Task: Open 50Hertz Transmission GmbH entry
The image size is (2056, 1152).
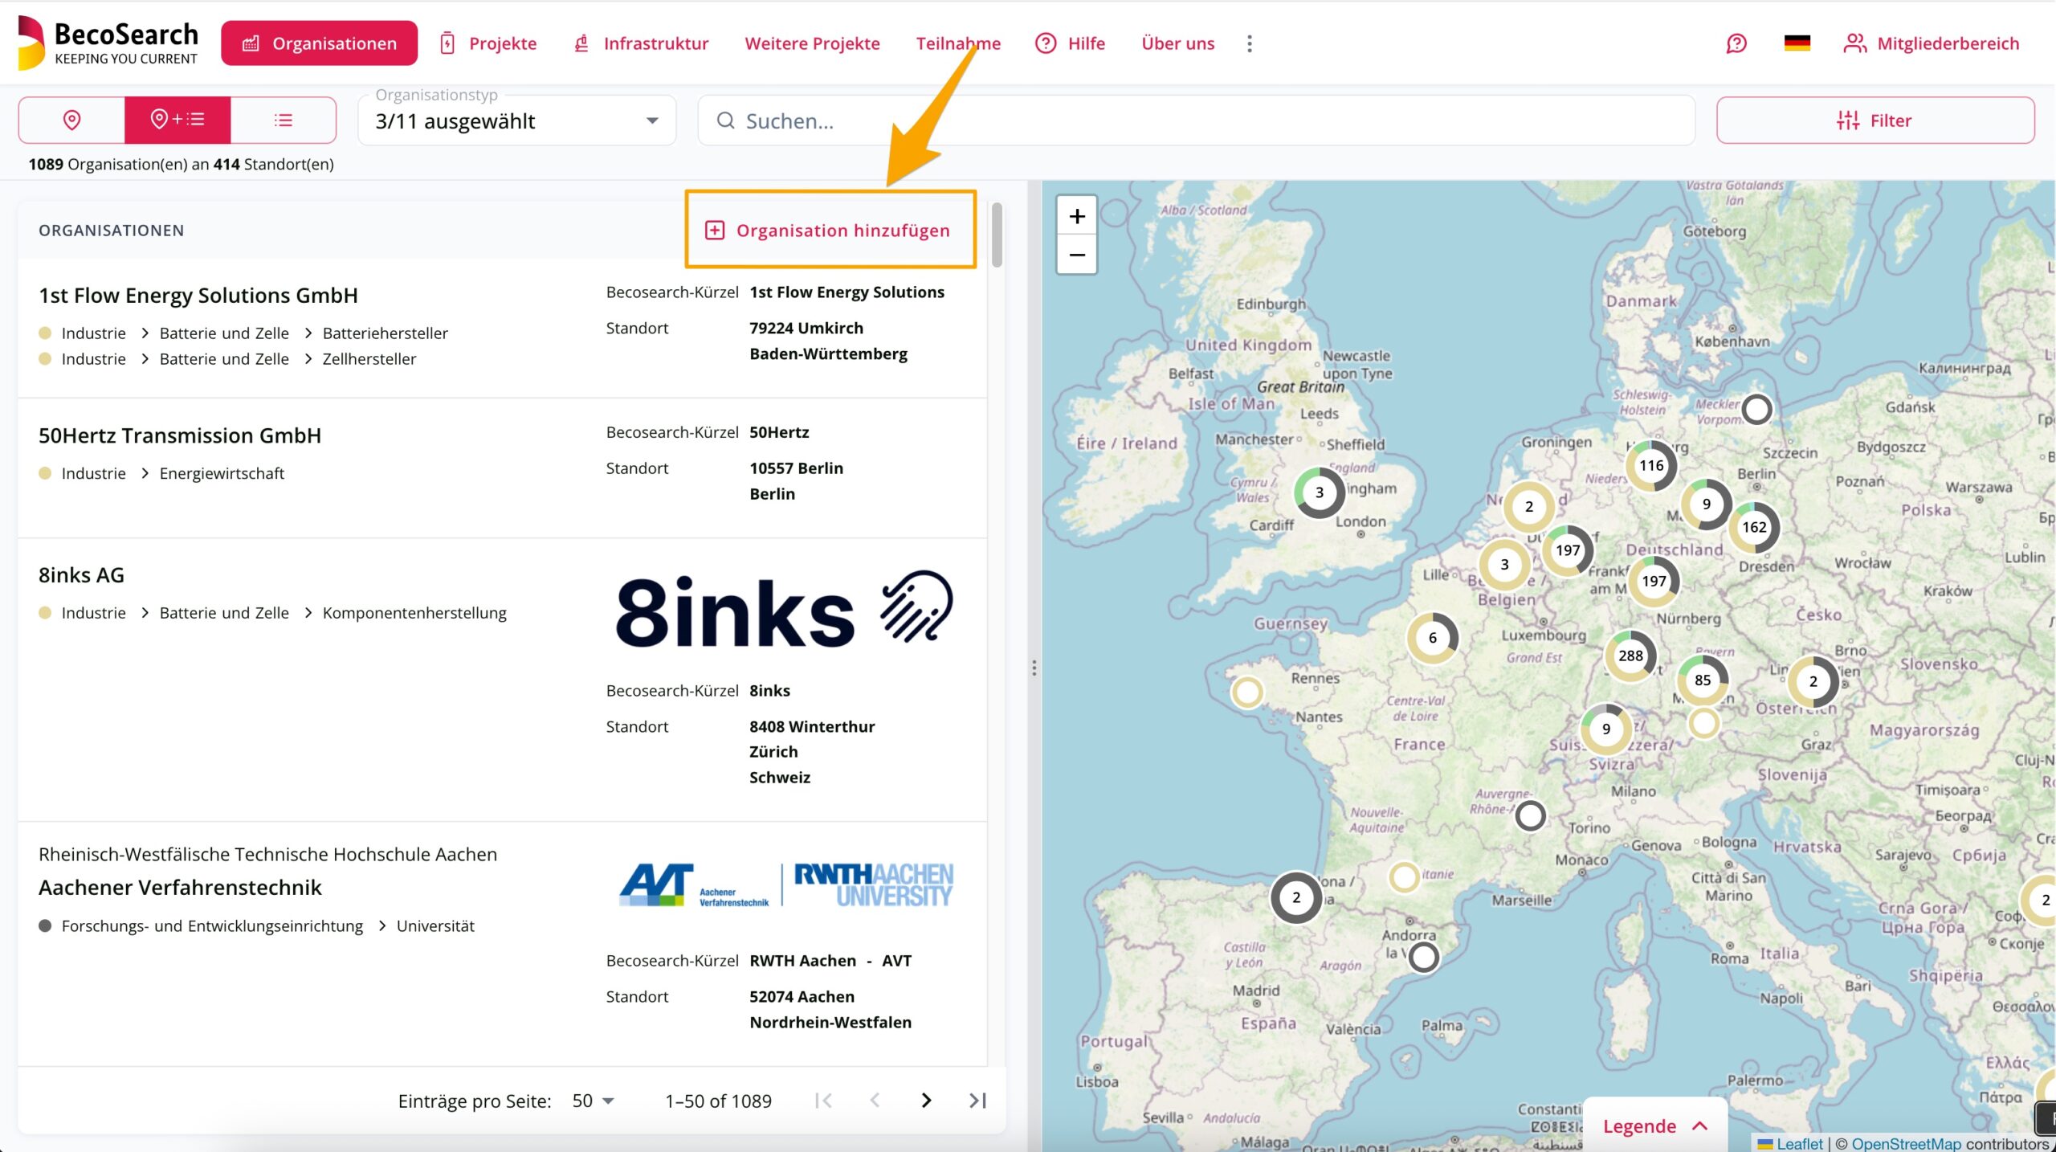Action: [x=180, y=435]
